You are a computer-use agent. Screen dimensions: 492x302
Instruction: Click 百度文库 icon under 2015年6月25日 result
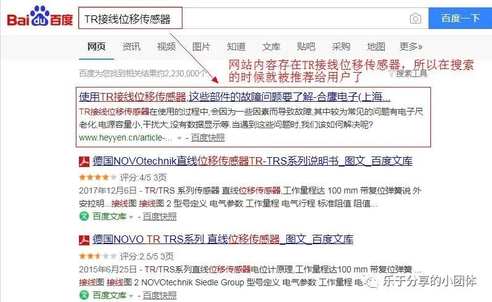pyautogui.click(x=84, y=295)
